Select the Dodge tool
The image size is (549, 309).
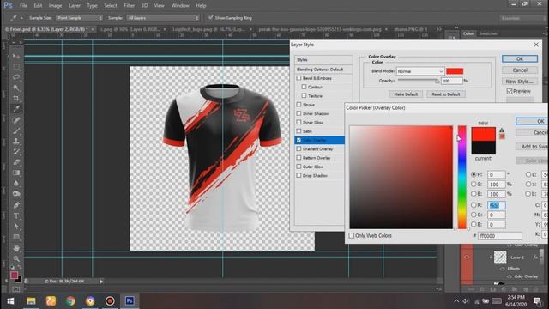click(16, 194)
